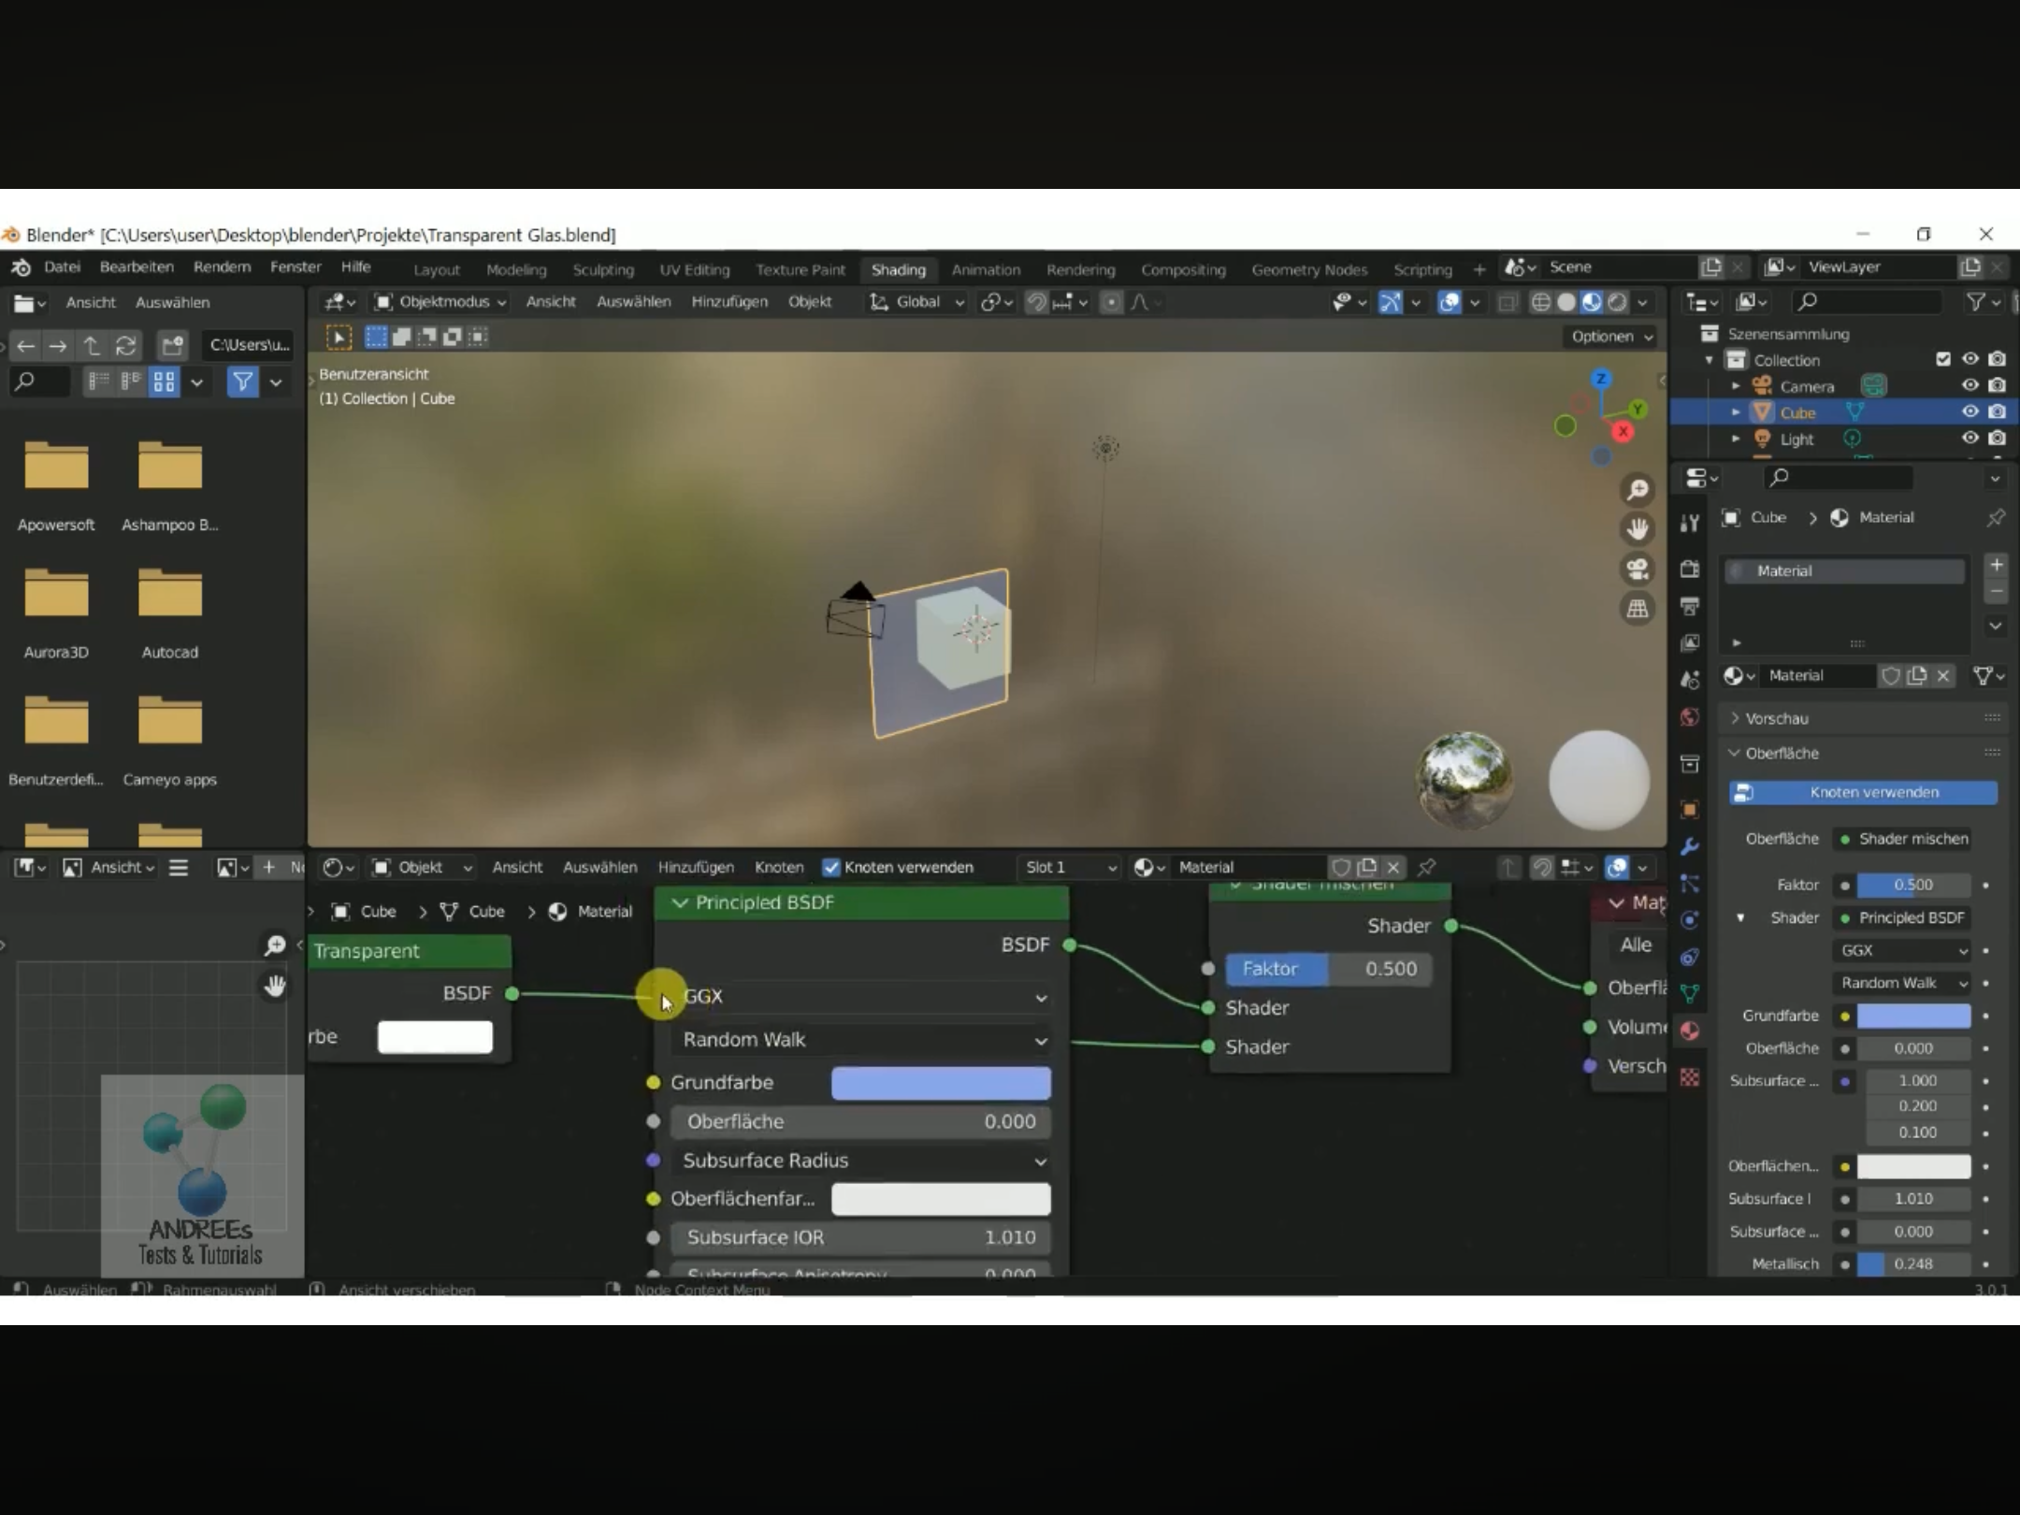The width and height of the screenshot is (2020, 1515).
Task: Open Modifier wrench properties tab
Action: [x=1689, y=846]
